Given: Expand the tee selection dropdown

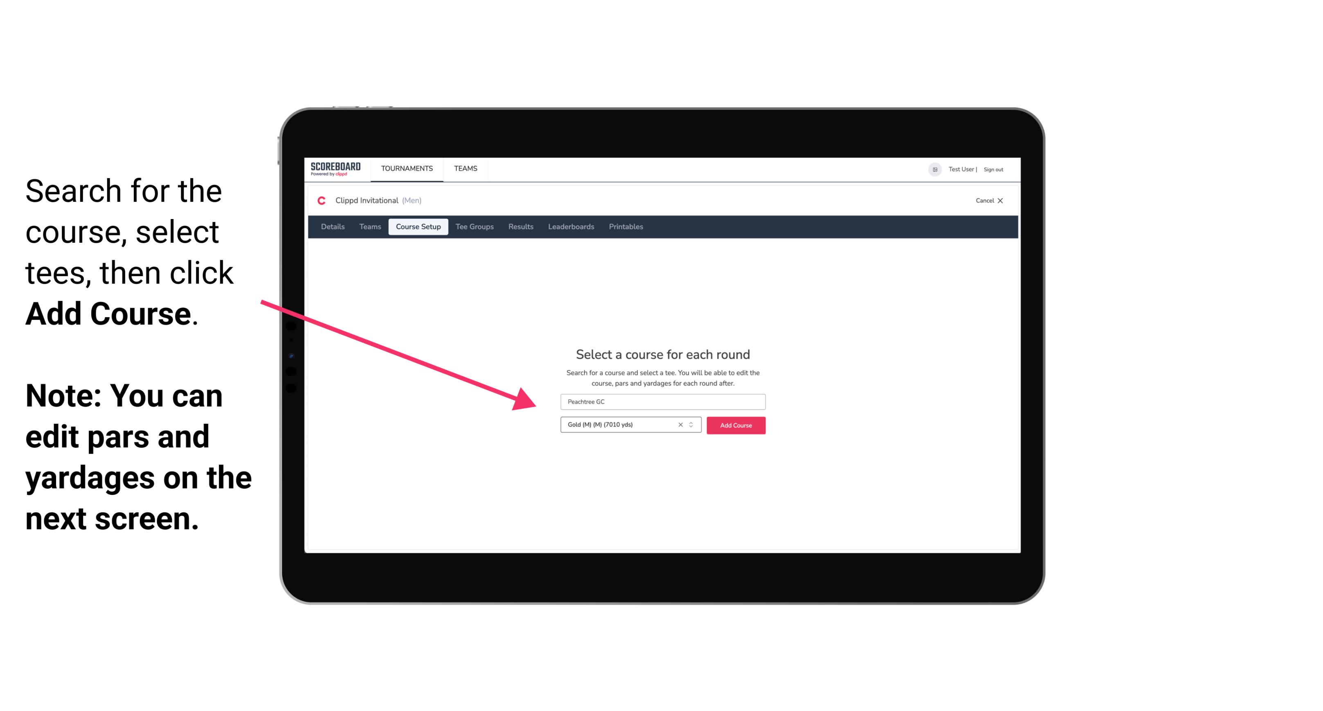Looking at the screenshot, I should (691, 425).
